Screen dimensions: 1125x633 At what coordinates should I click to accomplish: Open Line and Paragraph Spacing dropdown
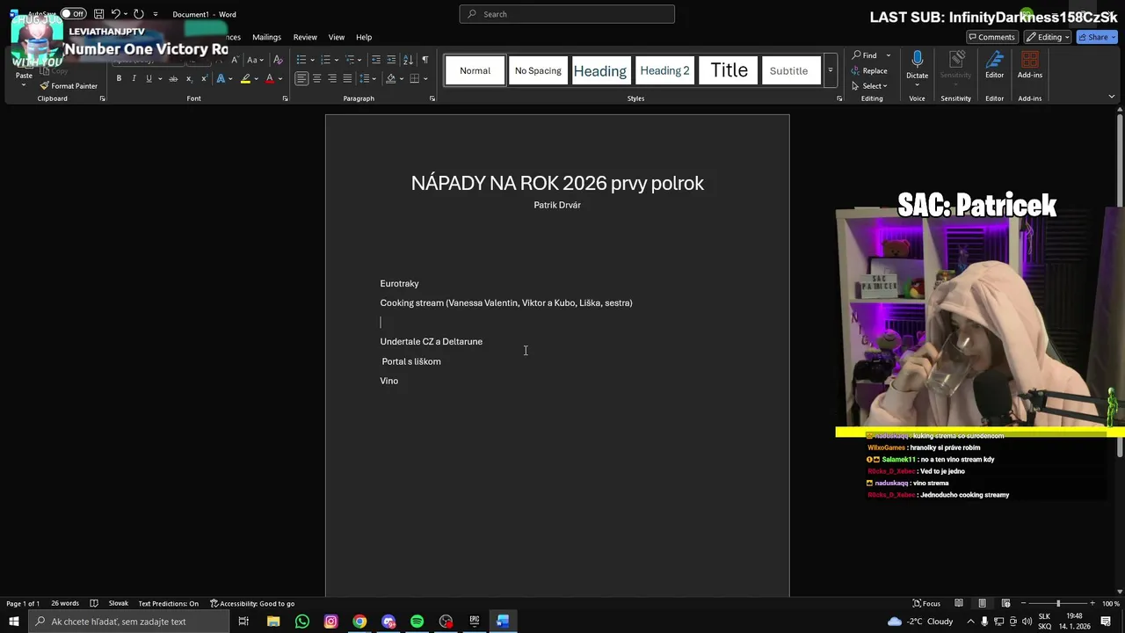pyautogui.click(x=367, y=79)
